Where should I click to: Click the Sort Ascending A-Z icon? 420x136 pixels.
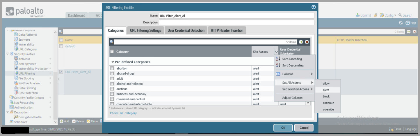click(x=278, y=59)
